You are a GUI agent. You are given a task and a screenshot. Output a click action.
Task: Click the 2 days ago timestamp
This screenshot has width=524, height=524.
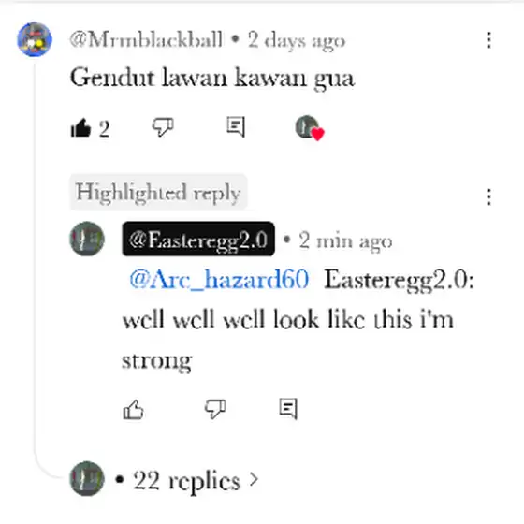click(x=297, y=41)
